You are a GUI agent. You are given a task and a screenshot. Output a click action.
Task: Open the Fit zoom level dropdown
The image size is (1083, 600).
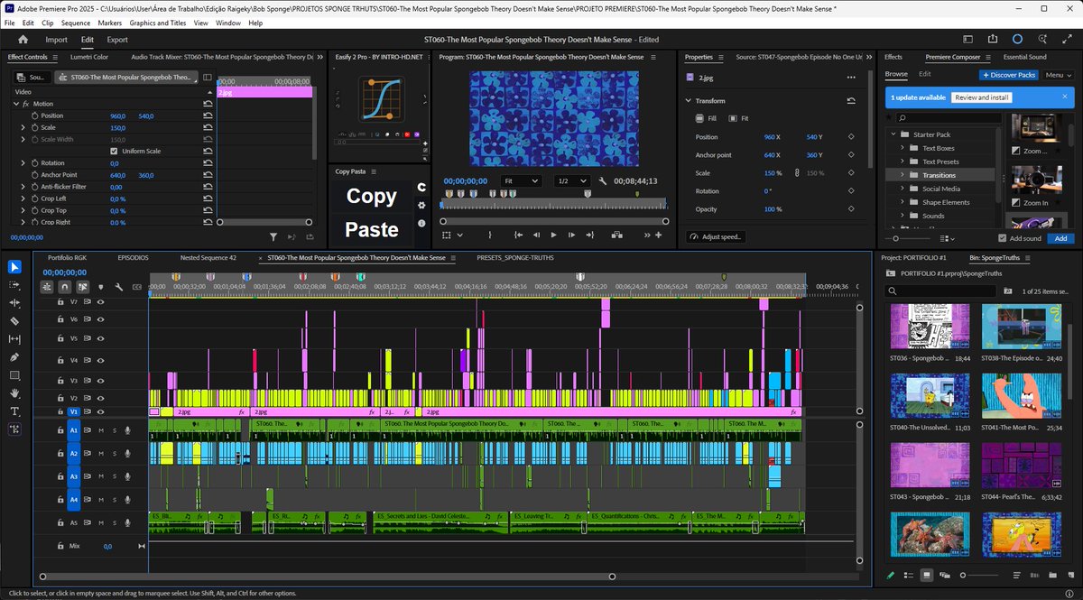pos(522,181)
